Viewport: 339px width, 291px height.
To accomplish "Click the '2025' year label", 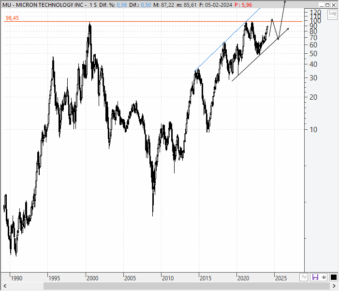I will click(x=281, y=278).
